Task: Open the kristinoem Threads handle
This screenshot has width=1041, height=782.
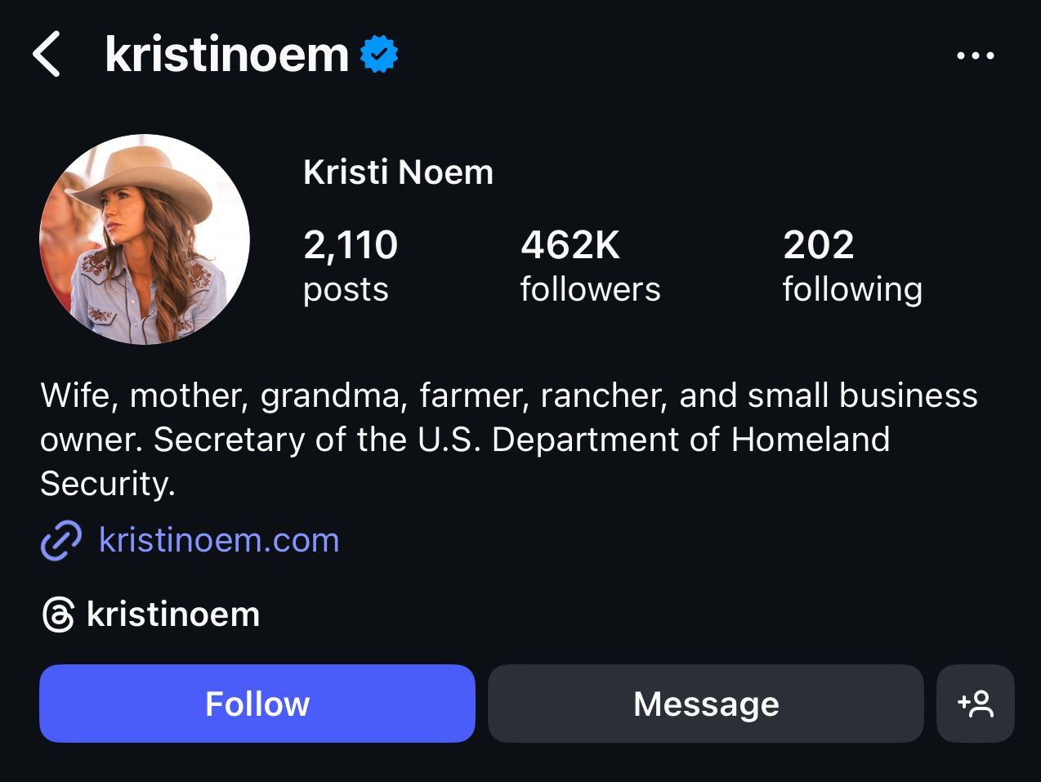Action: (x=173, y=614)
